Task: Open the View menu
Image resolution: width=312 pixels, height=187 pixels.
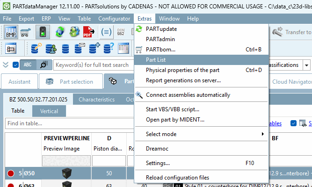Action: click(x=64, y=19)
